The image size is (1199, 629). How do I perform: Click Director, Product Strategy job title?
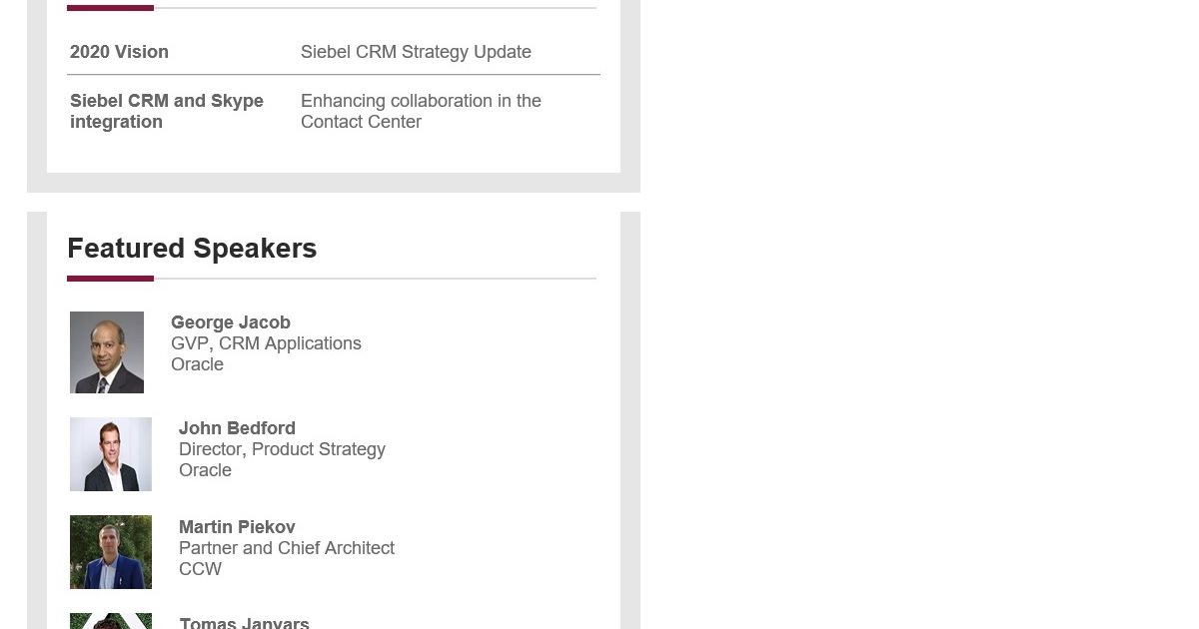point(282,449)
